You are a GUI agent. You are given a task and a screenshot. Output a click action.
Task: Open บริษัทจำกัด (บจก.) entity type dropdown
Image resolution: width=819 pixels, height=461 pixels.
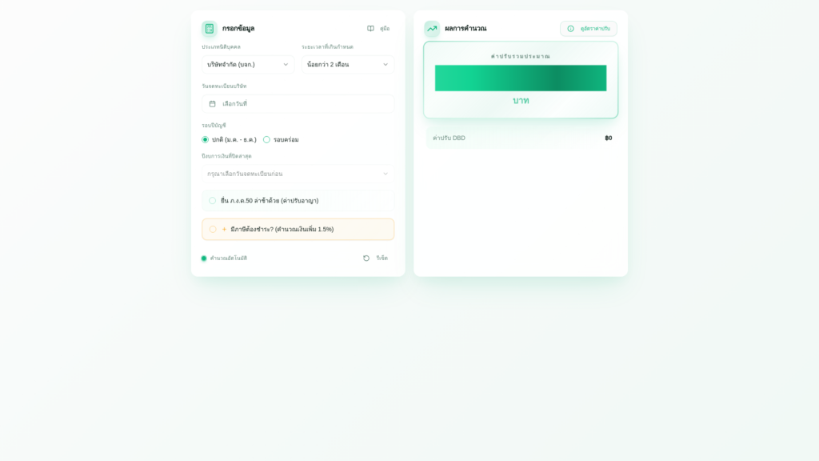coord(248,65)
